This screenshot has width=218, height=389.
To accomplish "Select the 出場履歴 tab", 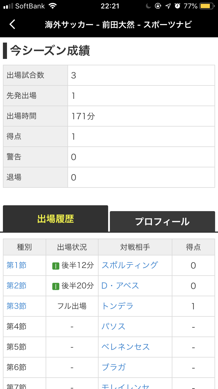I will point(56,219).
